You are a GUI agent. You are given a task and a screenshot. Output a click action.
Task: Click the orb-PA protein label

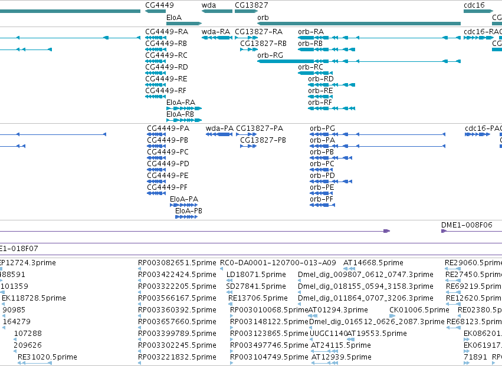[x=323, y=140]
